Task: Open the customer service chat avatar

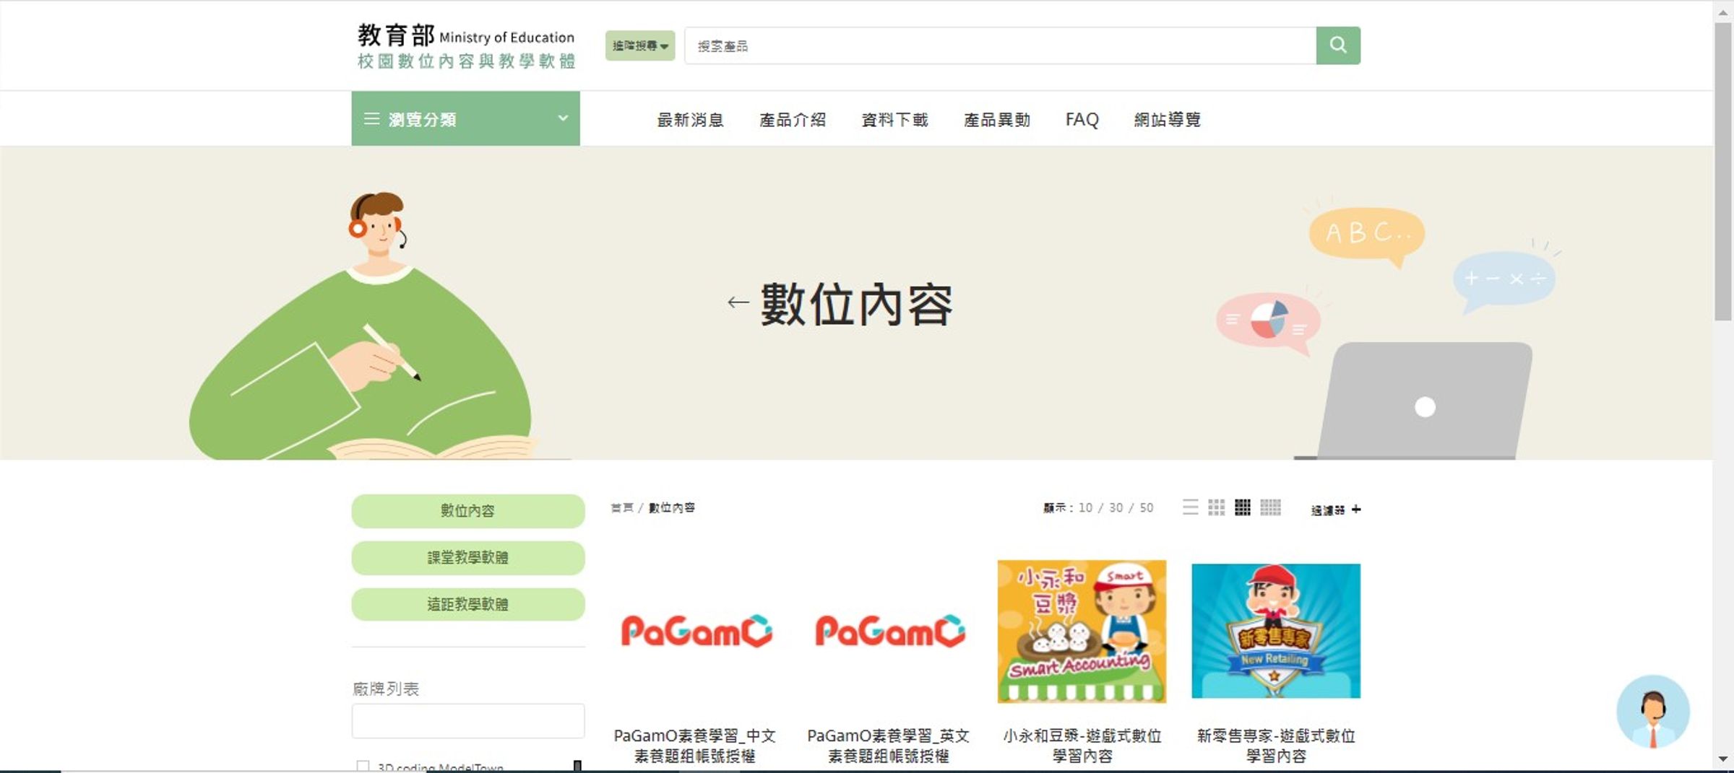Action: tap(1652, 712)
